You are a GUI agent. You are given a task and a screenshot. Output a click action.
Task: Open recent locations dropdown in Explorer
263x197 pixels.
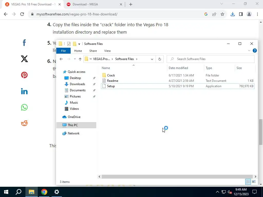(75, 59)
